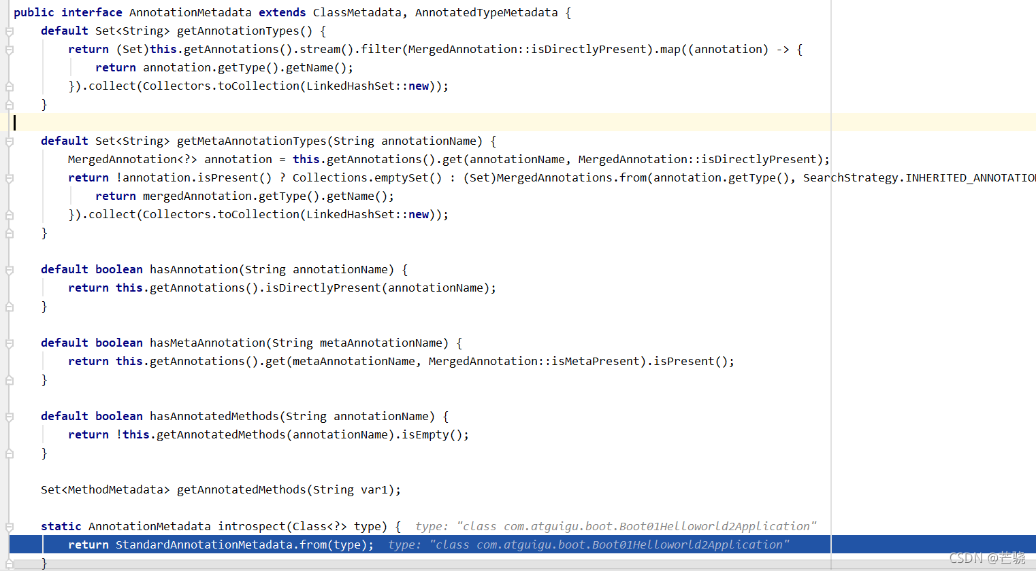Image resolution: width=1036 pixels, height=571 pixels.
Task: Click fold-end marker at hasMetaAnnotation closing brace
Action: coord(10,380)
